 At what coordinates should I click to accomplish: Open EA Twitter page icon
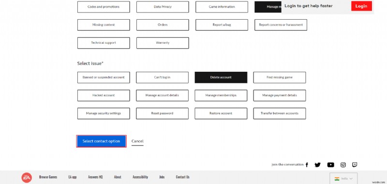318,165
